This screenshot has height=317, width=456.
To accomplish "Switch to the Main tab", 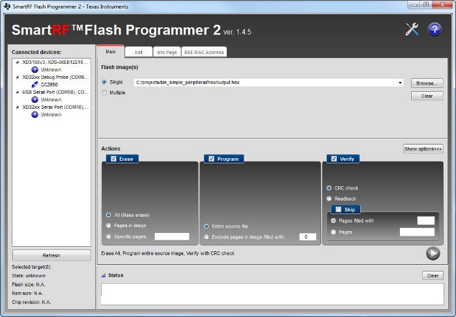I will tap(111, 51).
